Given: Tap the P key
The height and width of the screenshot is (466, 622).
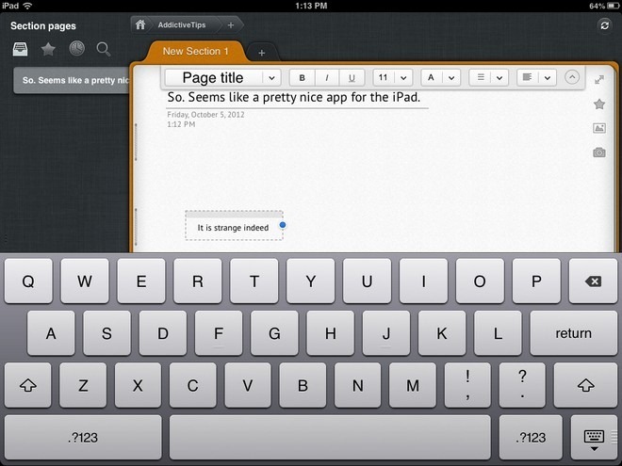Looking at the screenshot, I should [x=536, y=281].
